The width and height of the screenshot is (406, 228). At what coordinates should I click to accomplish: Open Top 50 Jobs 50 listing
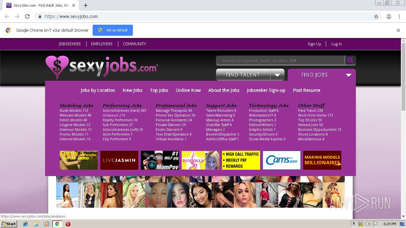tap(310, 120)
